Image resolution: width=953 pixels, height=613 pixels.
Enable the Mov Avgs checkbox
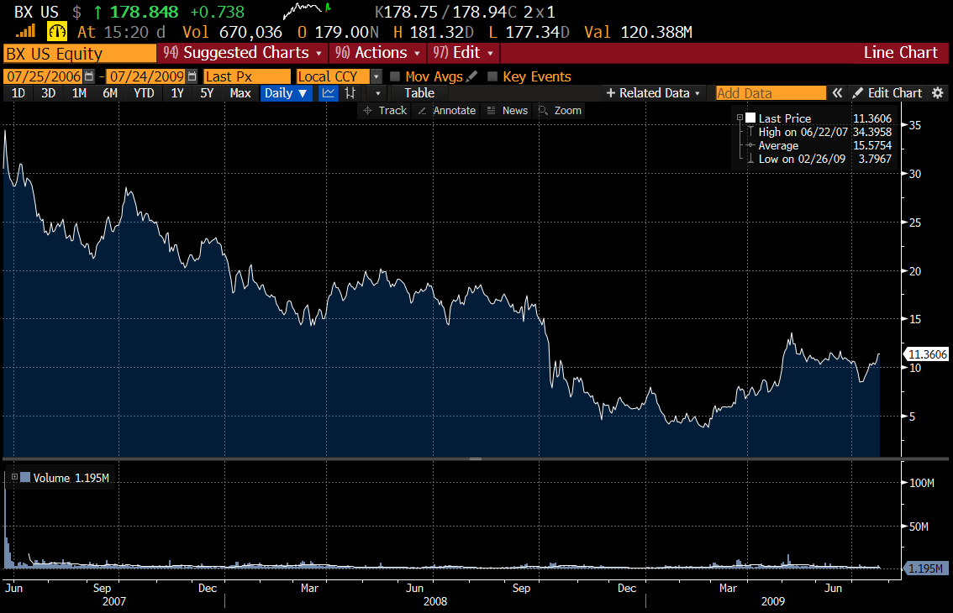pos(395,76)
